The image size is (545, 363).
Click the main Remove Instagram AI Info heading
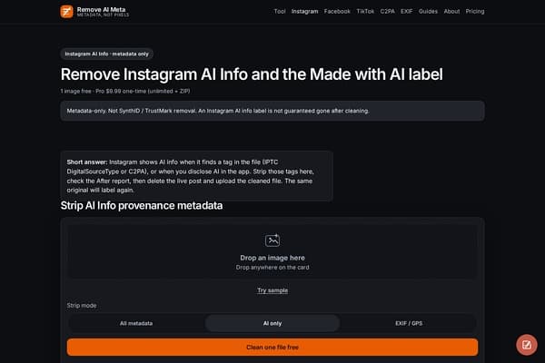(x=252, y=74)
